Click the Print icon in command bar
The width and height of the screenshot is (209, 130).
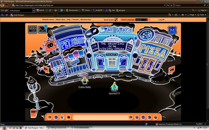183,15
